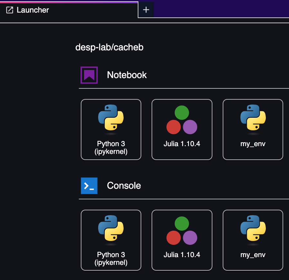This screenshot has width=289, height=280.
Task: Start a my_env notebook via its label
Action: [x=253, y=144]
